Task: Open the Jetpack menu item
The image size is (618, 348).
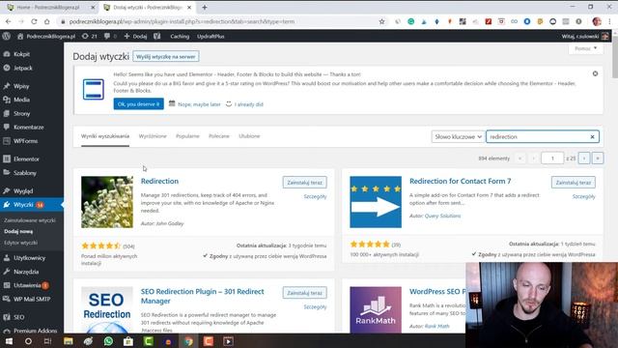Action: 22,68
